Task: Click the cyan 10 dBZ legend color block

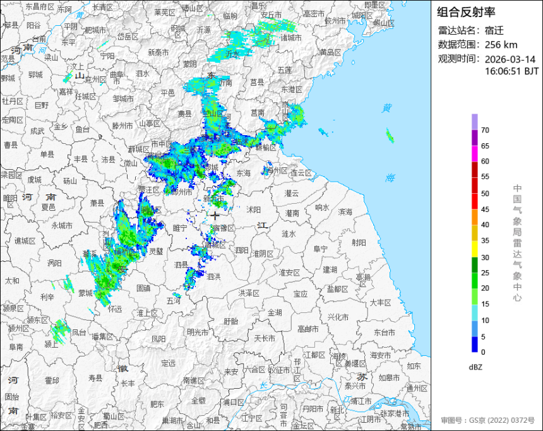Action: pos(474,312)
